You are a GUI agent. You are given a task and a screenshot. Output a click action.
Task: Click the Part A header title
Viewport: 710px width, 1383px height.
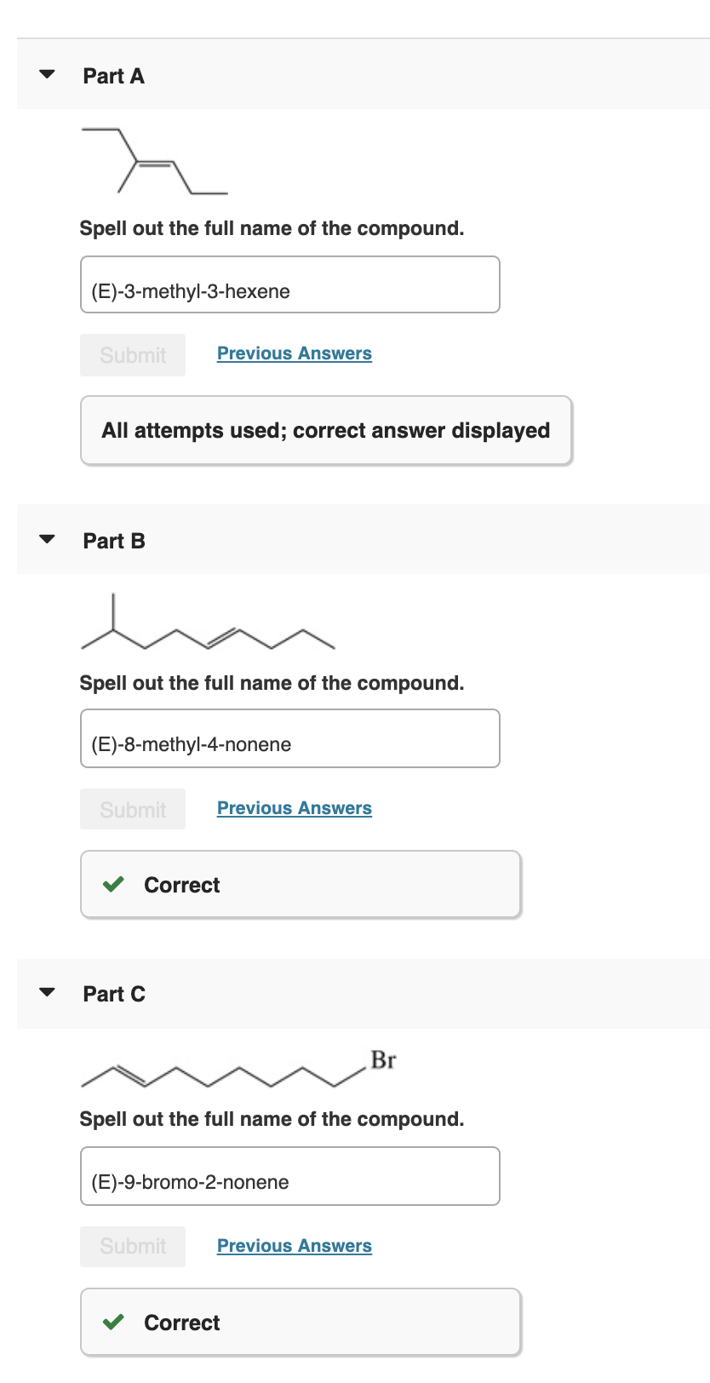(113, 76)
